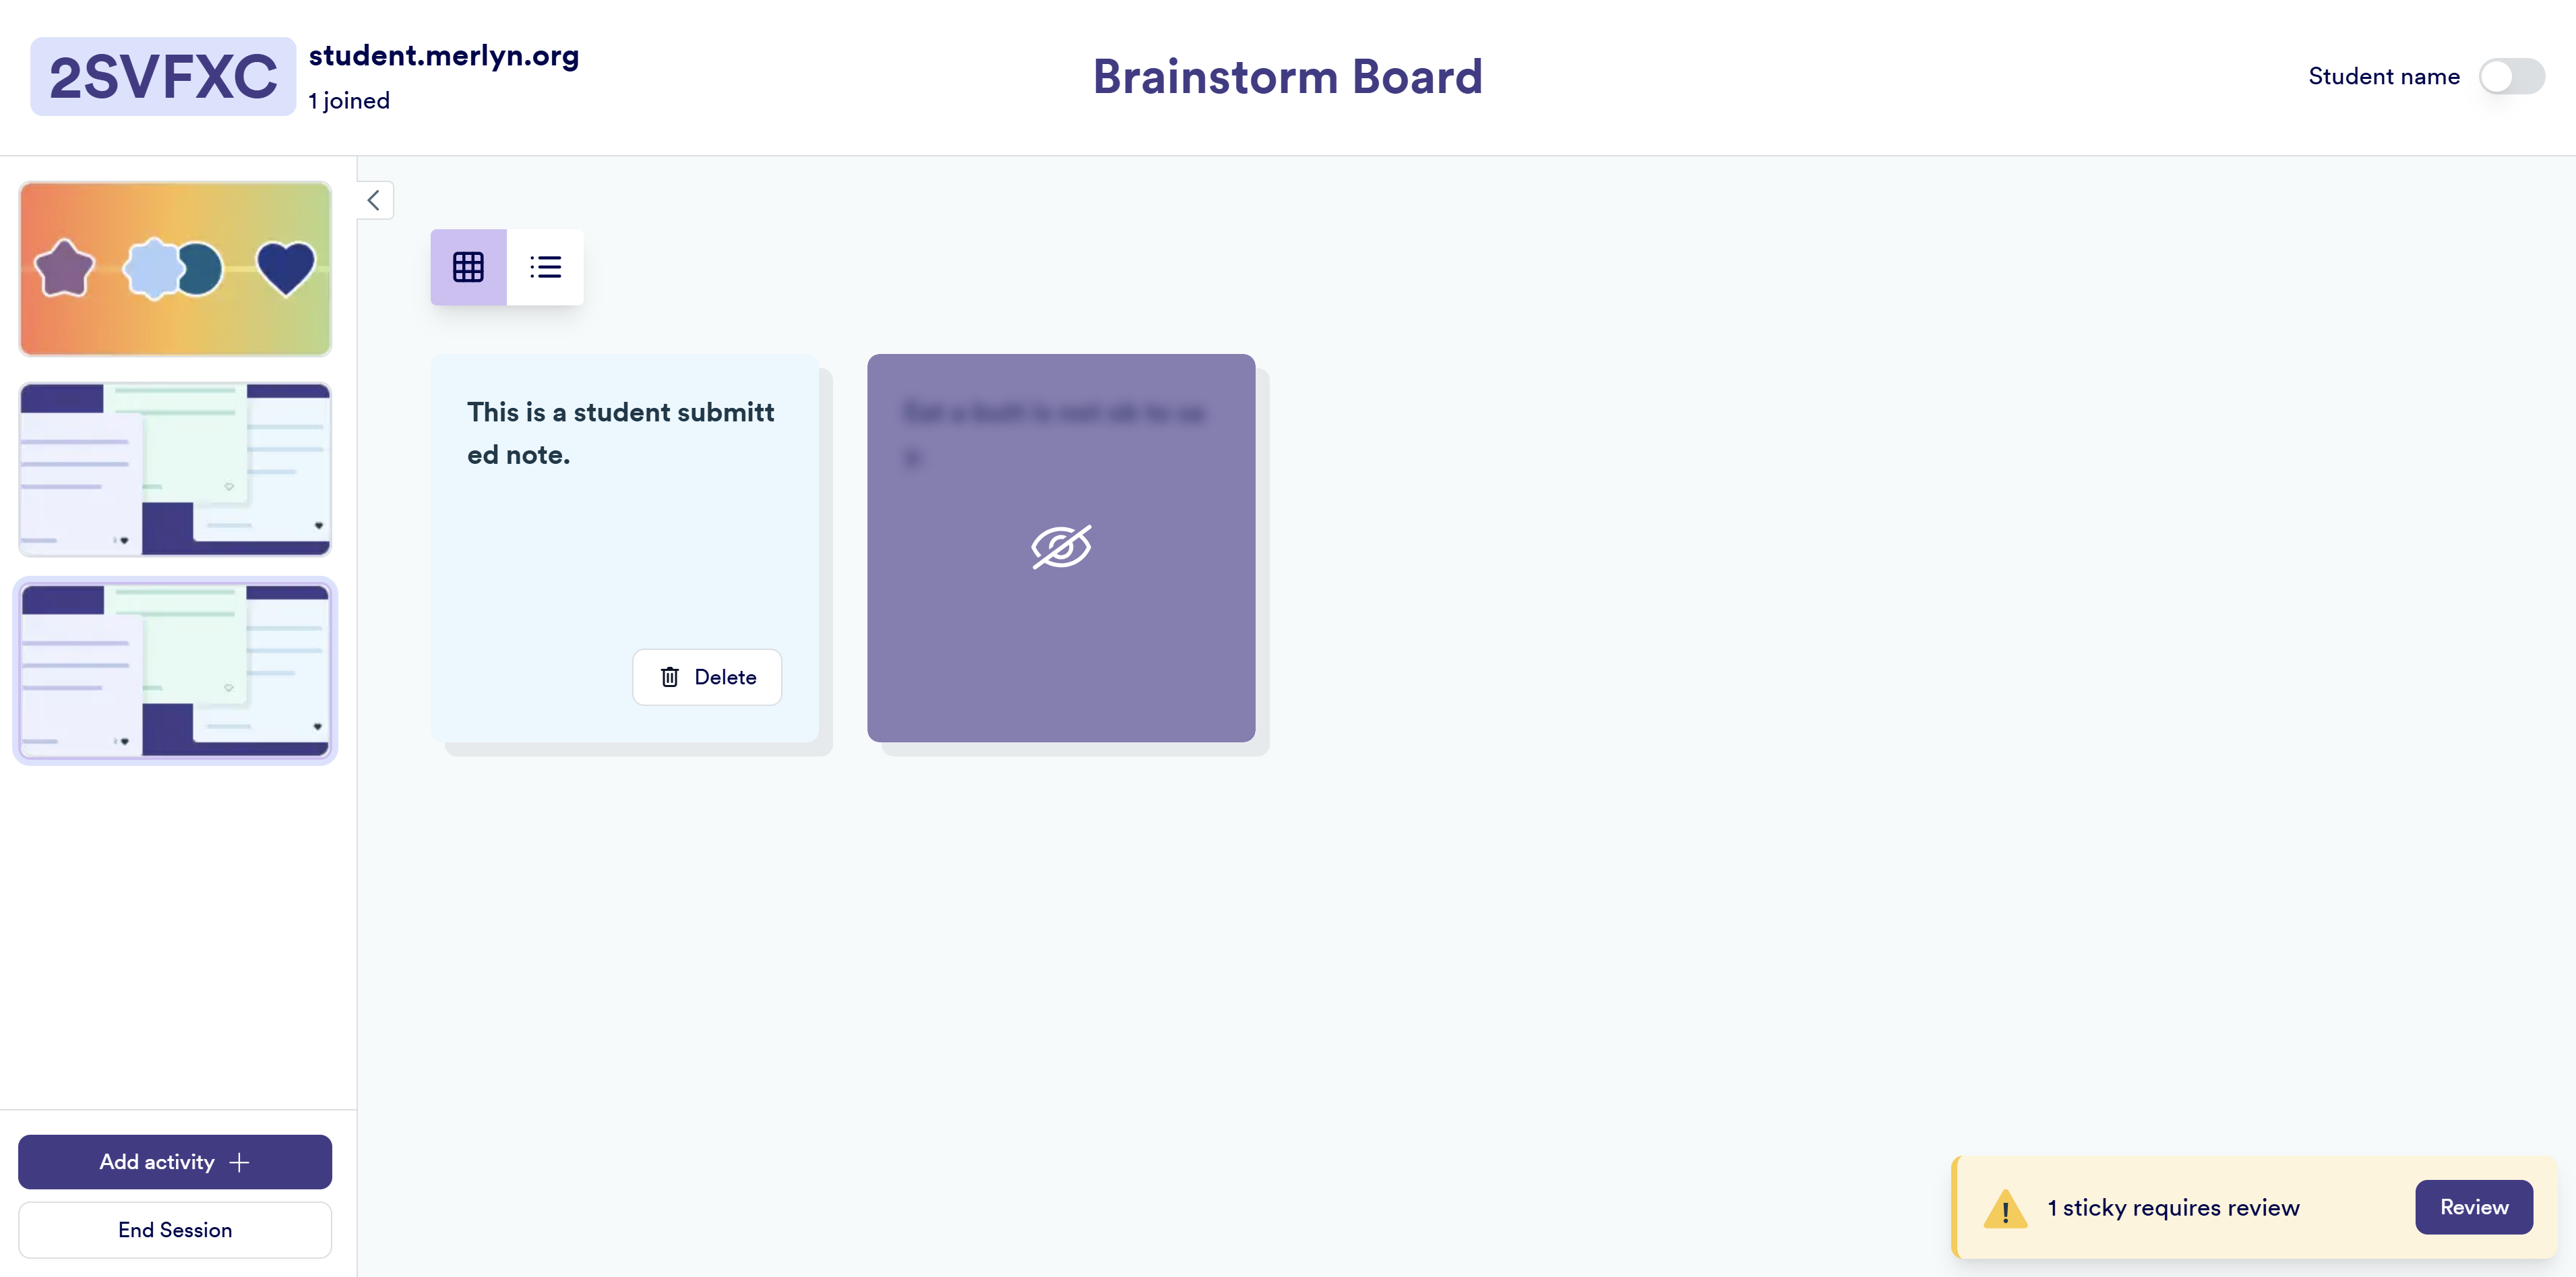Viewport: 2576px width, 1277px height.
Task: Select the highlighted third activity thumbnail
Action: (x=175, y=670)
